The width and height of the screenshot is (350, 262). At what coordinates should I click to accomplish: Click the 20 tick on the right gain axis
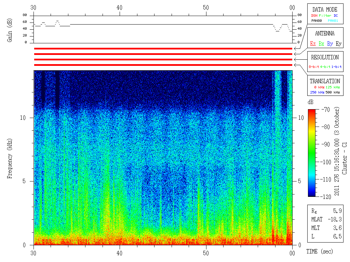pyautogui.click(x=299, y=35)
